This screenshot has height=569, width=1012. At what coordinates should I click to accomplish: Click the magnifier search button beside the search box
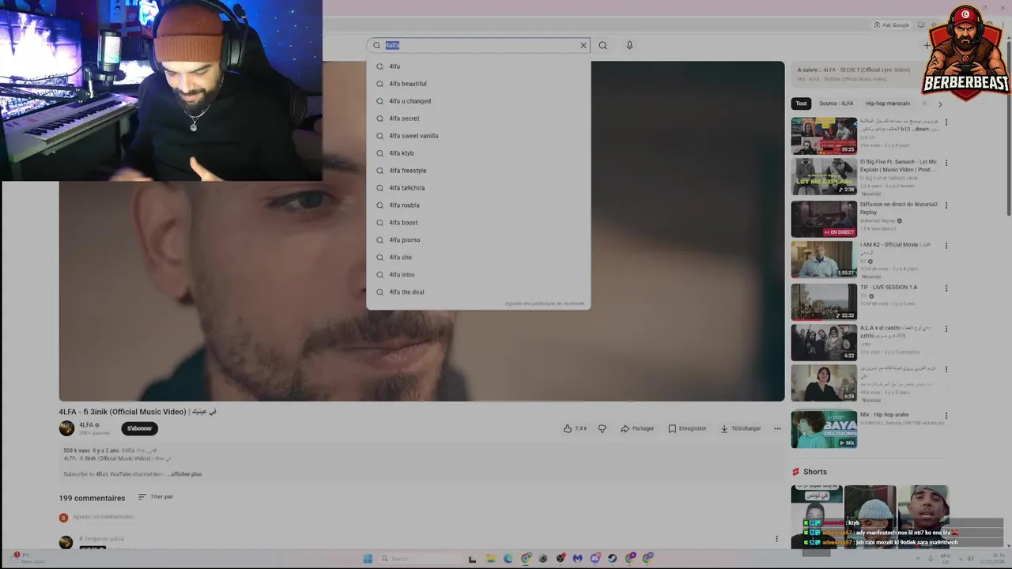point(602,45)
